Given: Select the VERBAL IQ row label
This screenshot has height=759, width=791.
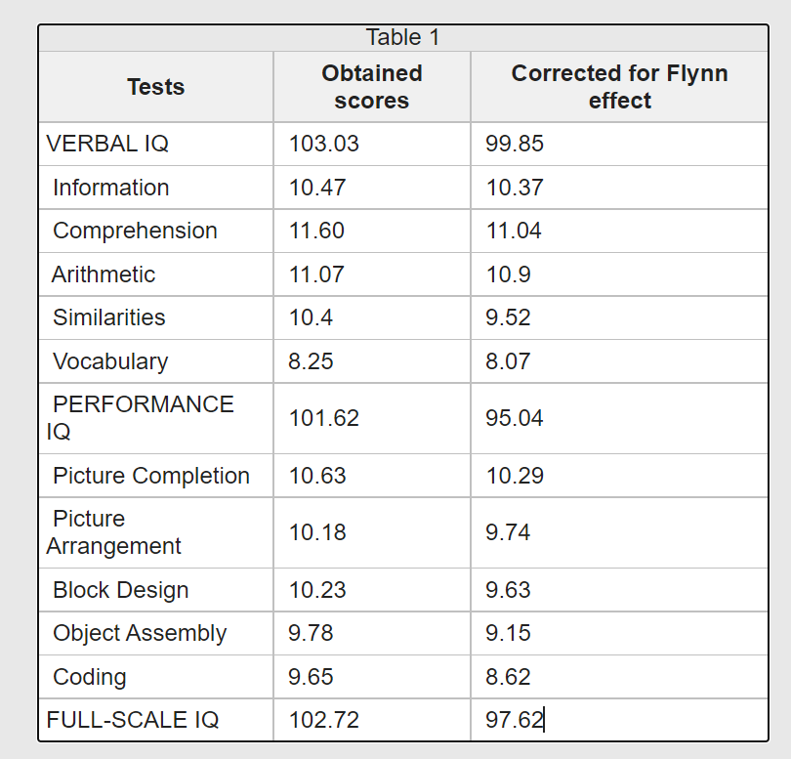Looking at the screenshot, I should click(x=107, y=144).
